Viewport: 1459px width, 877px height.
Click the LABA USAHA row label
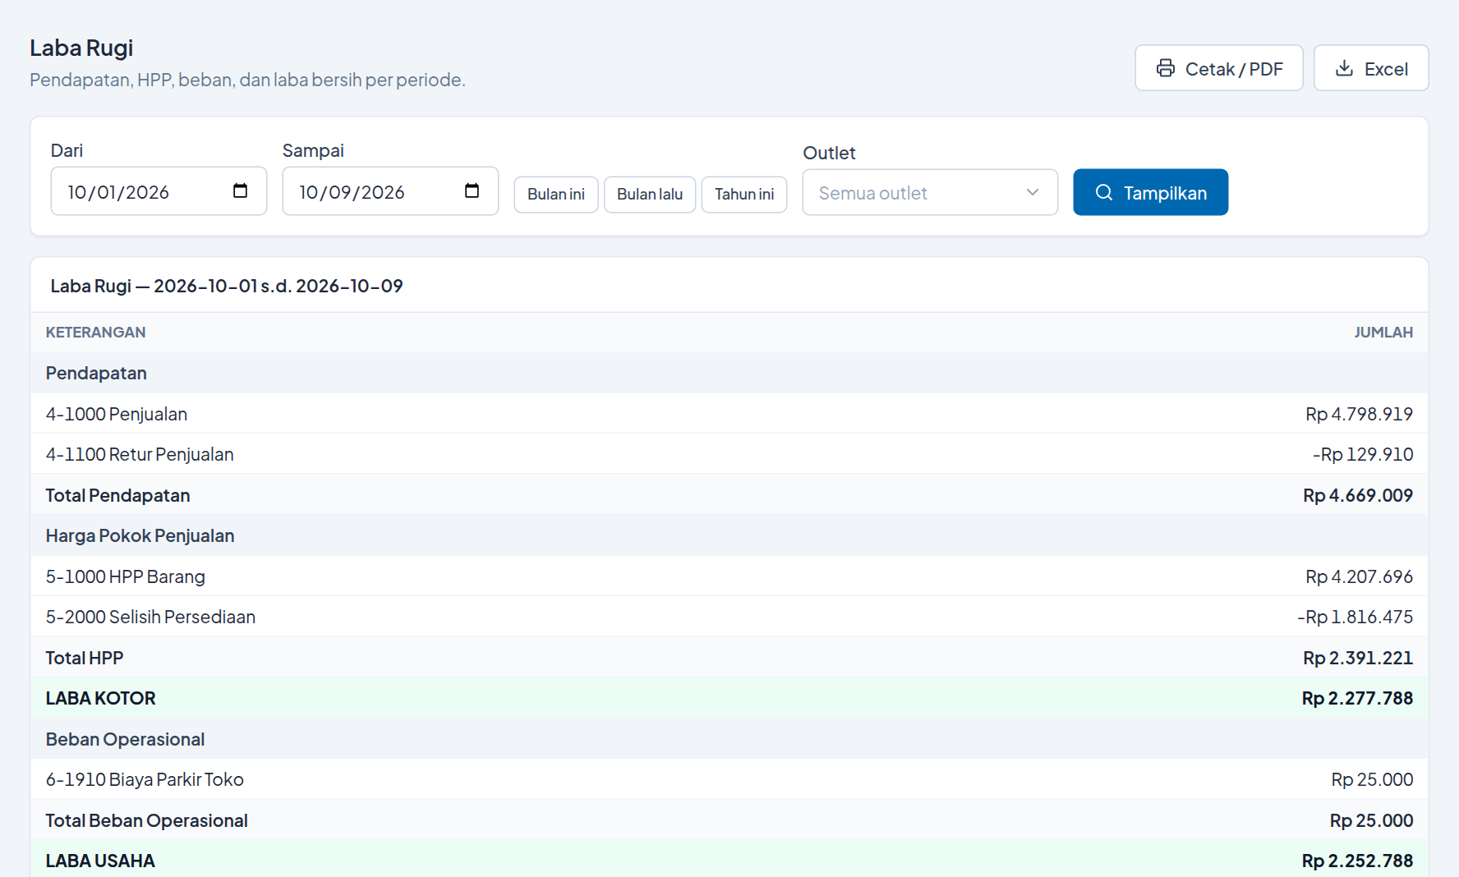tap(100, 861)
